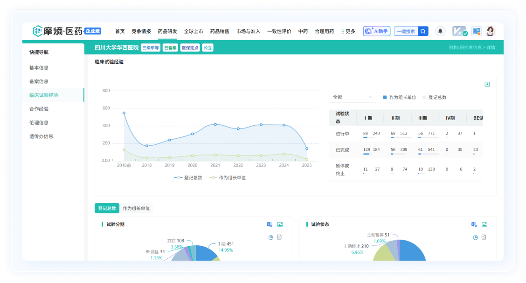Click the 2018前 登记总数 data point

[x=124, y=113]
